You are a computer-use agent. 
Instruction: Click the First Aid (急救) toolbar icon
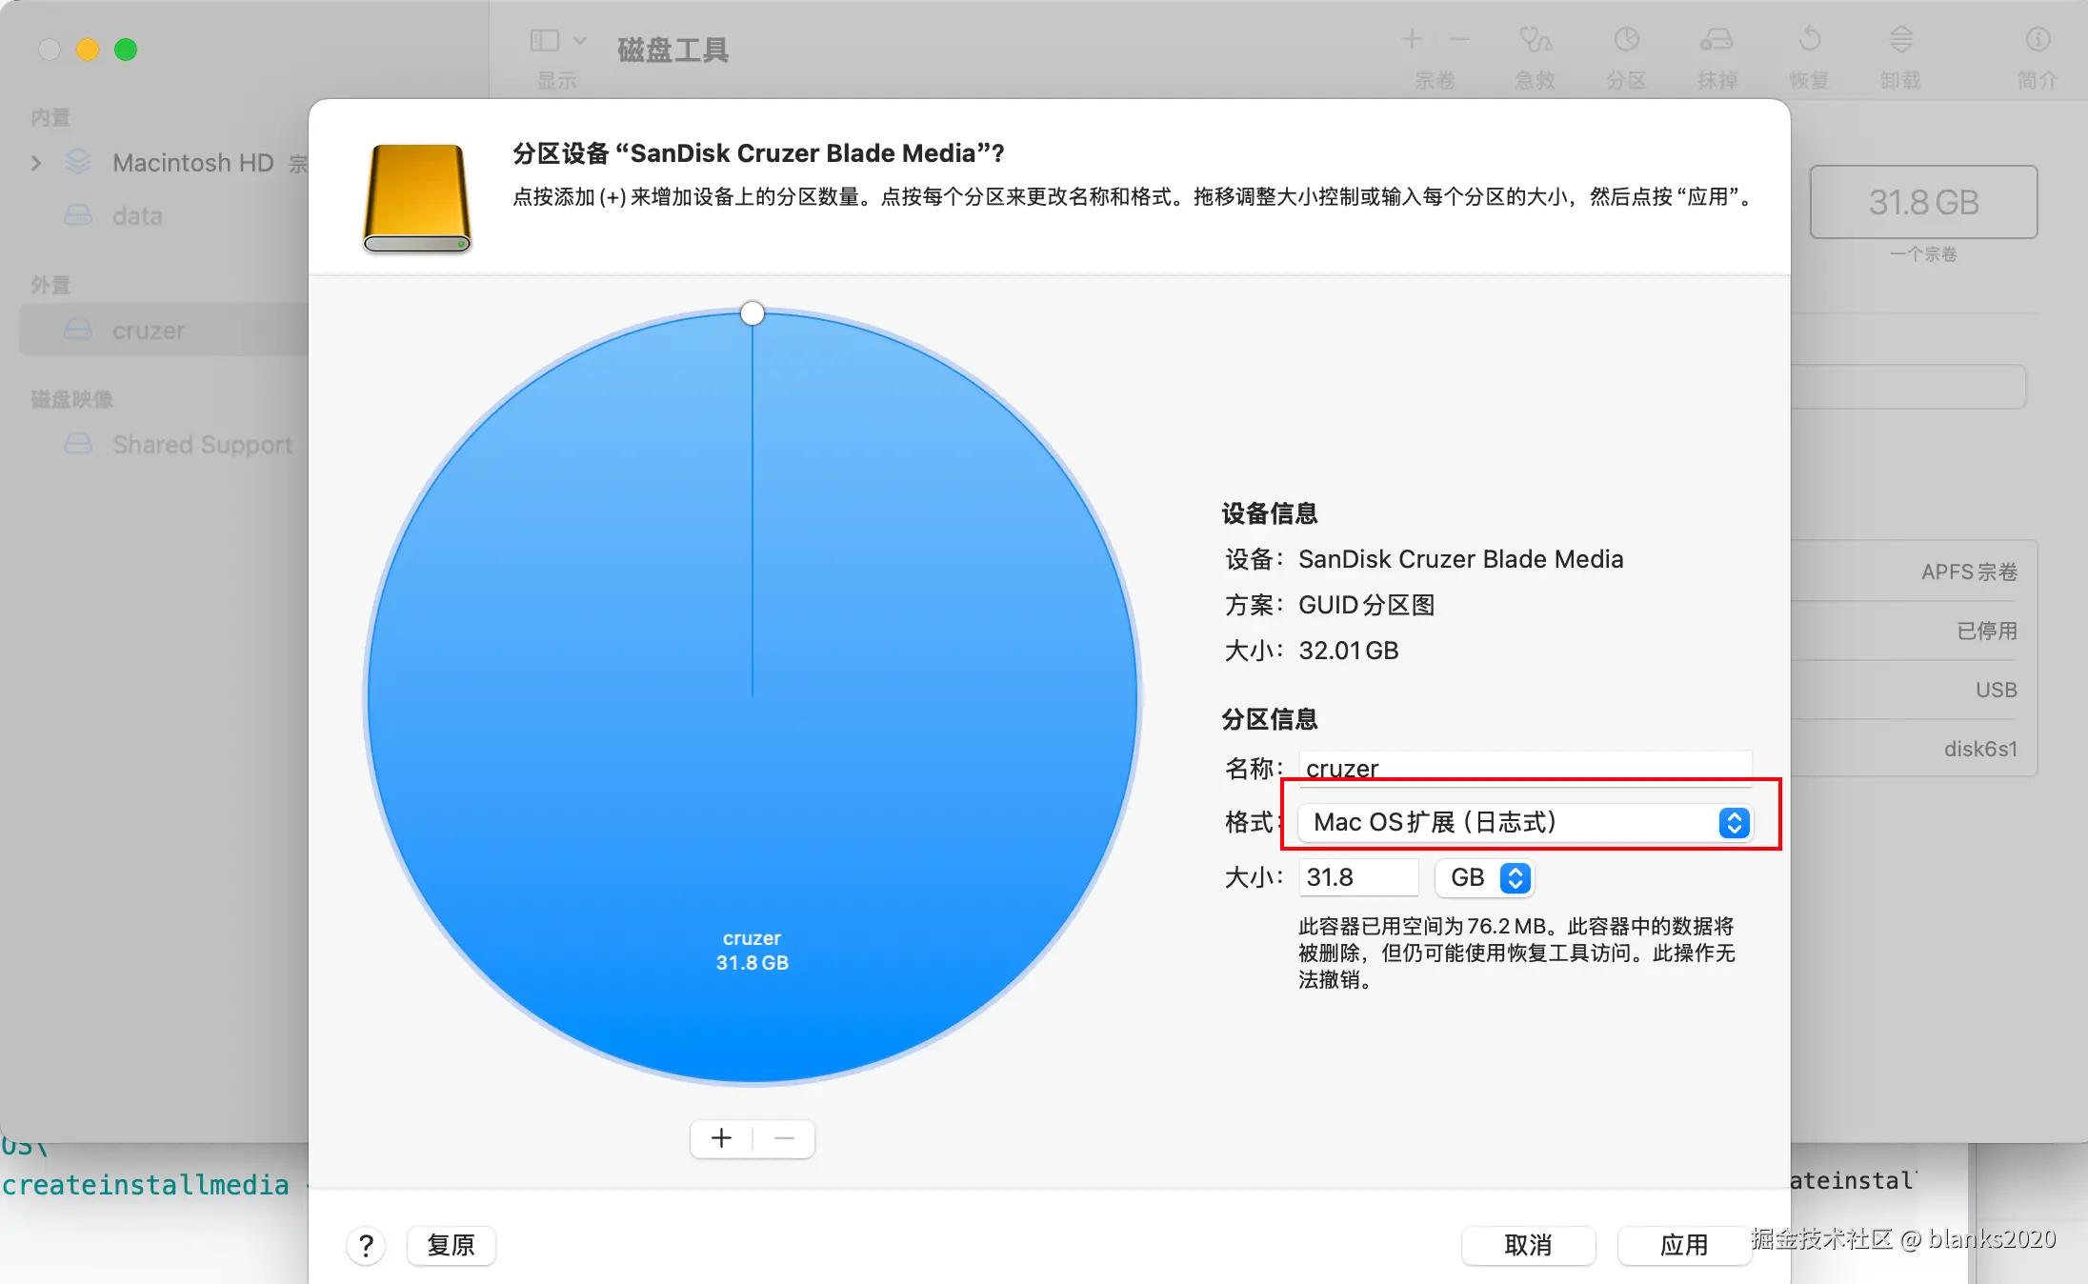tap(1535, 41)
